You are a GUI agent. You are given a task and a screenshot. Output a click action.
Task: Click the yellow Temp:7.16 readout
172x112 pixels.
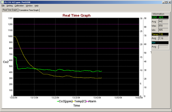click(x=160, y=34)
